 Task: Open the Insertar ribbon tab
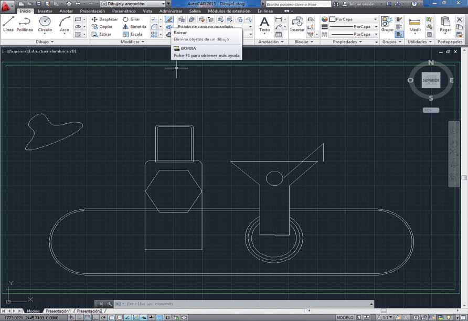45,11
